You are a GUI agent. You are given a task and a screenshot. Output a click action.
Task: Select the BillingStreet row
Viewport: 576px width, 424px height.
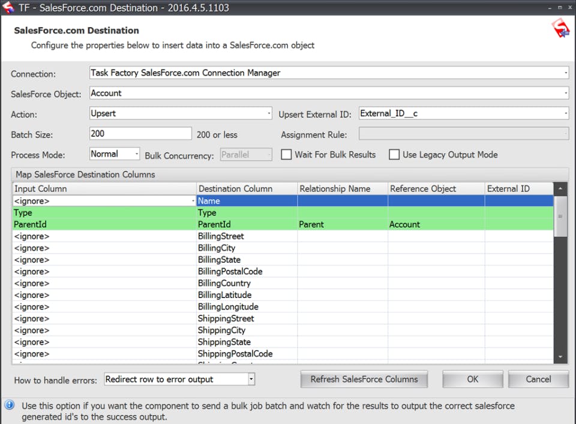pos(283,236)
